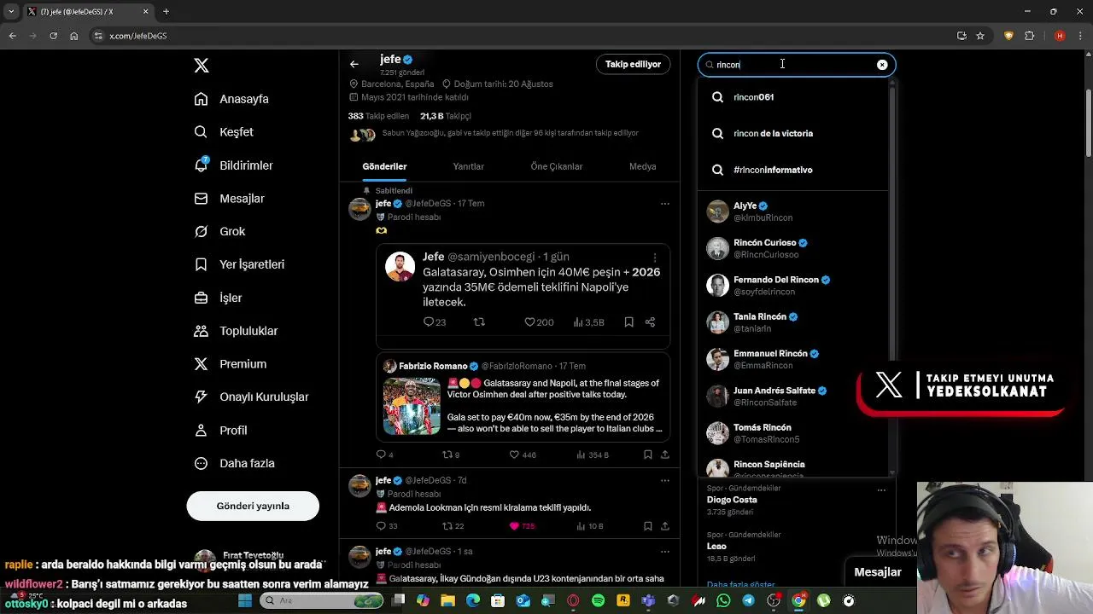Image resolution: width=1093 pixels, height=614 pixels.
Task: Expand Daha fazla menu
Action: click(x=234, y=463)
